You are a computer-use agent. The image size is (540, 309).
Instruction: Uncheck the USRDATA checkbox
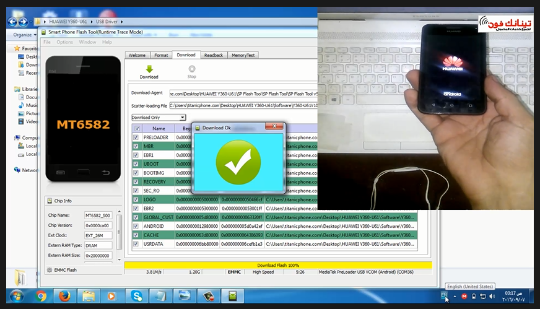(136, 244)
